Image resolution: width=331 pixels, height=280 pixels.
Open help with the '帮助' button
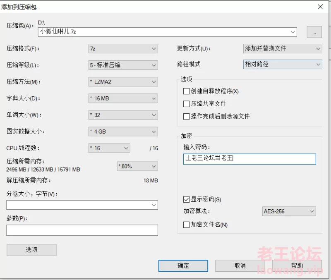tap(297, 266)
